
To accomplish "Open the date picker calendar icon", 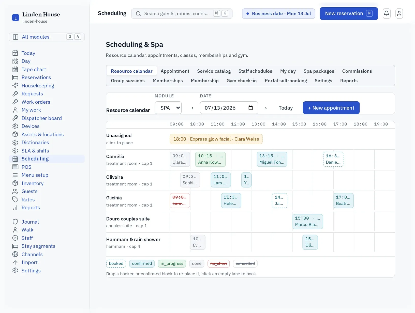I will tap(250, 108).
